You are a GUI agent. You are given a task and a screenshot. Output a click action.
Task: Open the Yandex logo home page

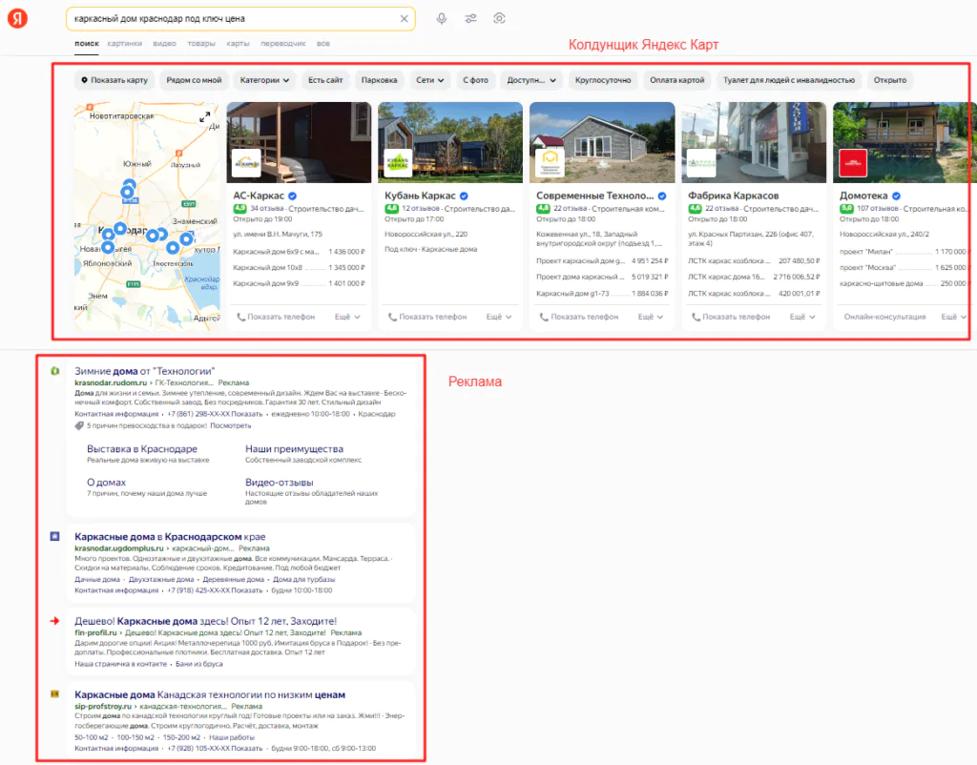(17, 18)
